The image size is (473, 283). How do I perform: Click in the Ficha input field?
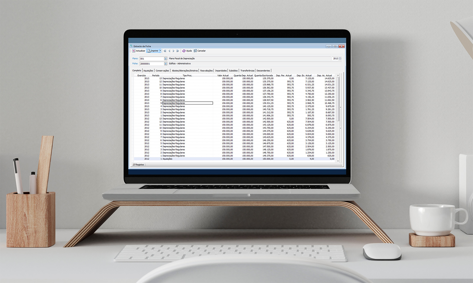click(x=151, y=64)
